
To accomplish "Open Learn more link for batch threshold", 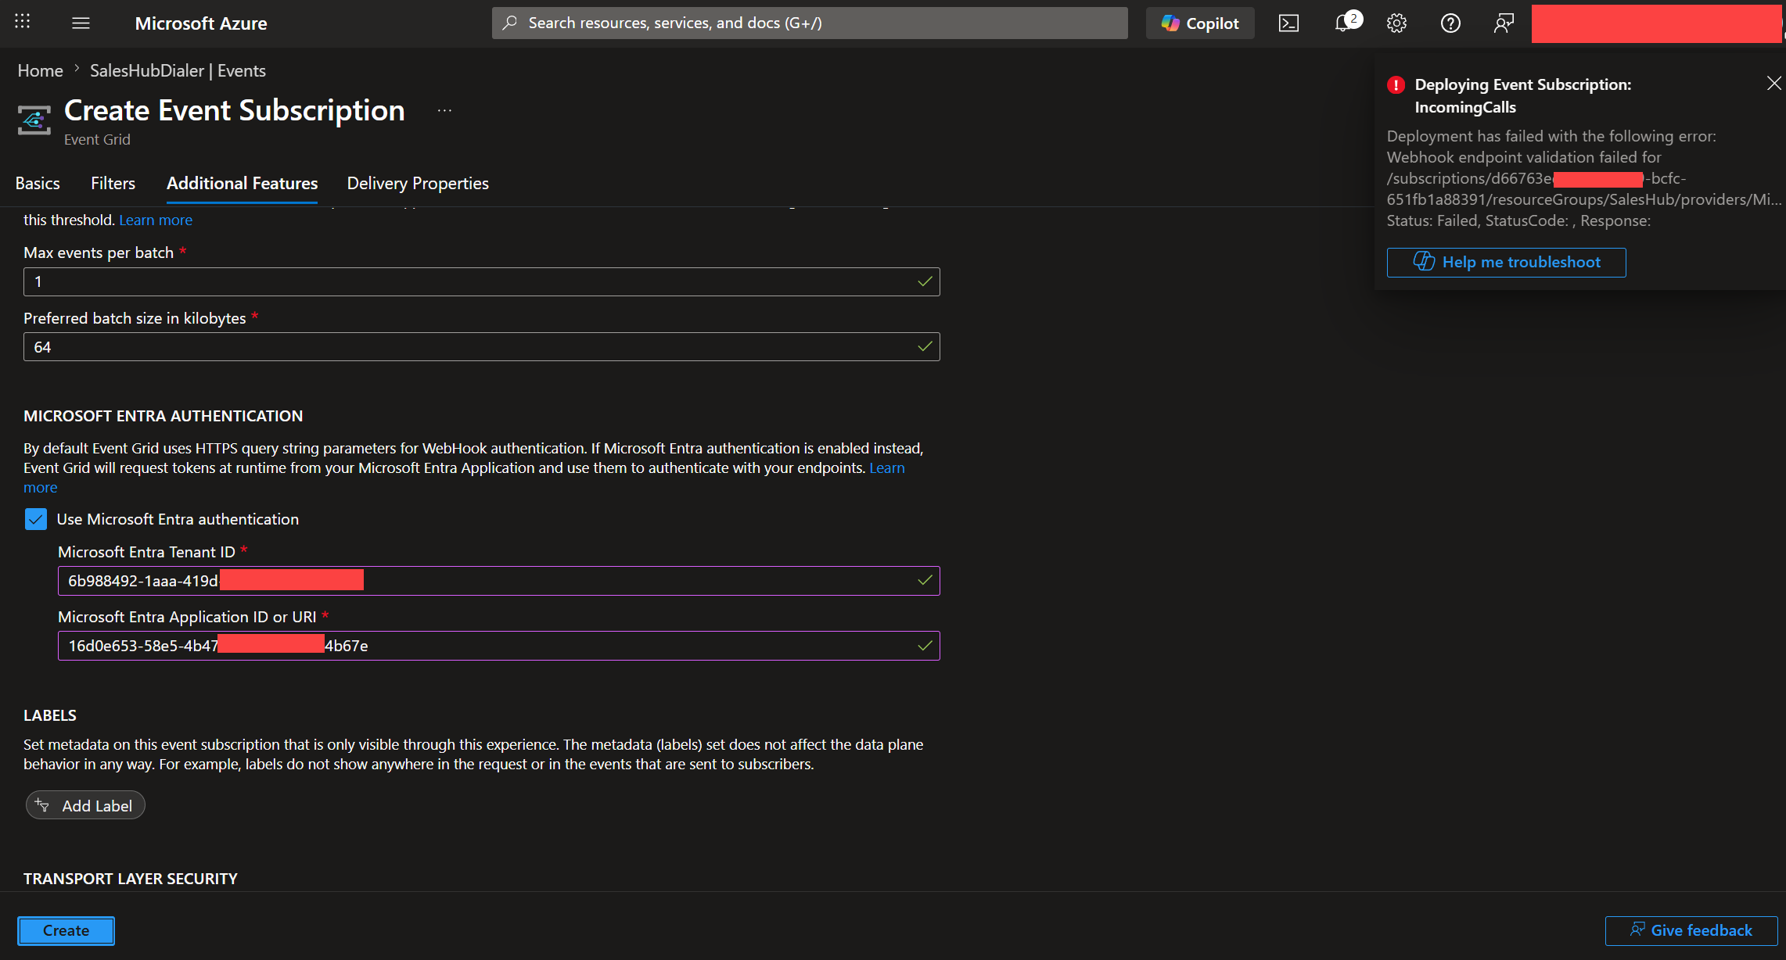I will tap(156, 220).
